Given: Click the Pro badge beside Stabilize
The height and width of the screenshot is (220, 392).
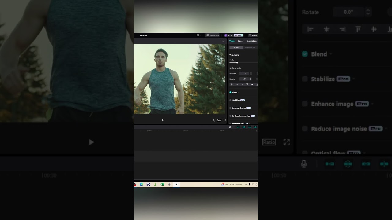Looking at the screenshot, I should click(x=243, y=100).
